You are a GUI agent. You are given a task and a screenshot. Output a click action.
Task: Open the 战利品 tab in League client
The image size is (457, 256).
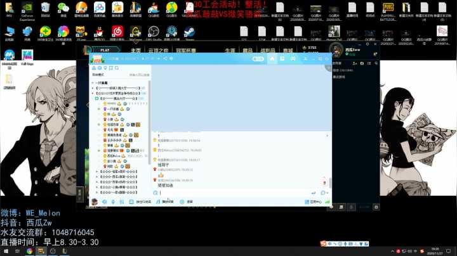(268, 50)
